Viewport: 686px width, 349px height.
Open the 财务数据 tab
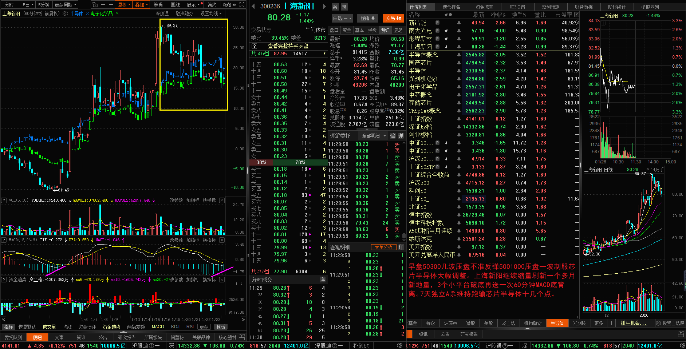coord(584,7)
